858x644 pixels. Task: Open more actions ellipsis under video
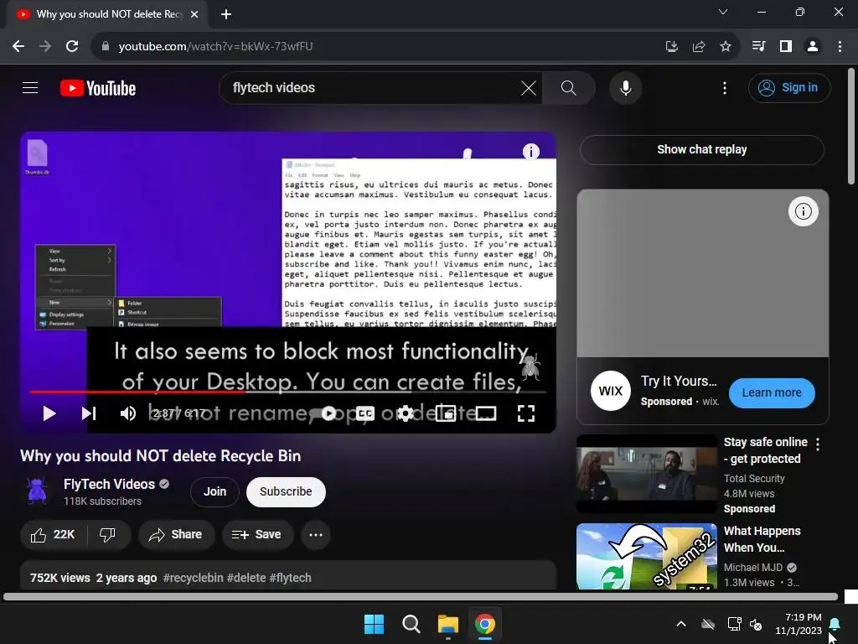tap(316, 534)
